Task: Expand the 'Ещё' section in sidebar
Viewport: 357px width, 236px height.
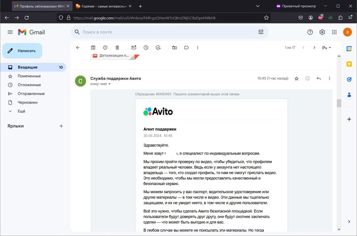Action: coord(21,111)
